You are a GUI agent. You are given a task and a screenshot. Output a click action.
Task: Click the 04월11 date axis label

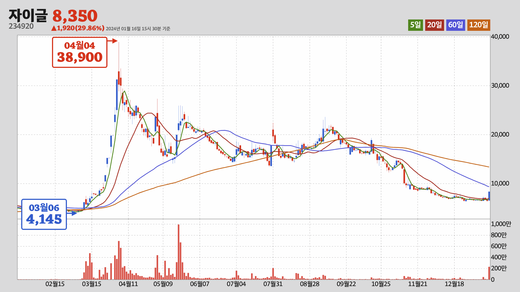pyautogui.click(x=128, y=284)
